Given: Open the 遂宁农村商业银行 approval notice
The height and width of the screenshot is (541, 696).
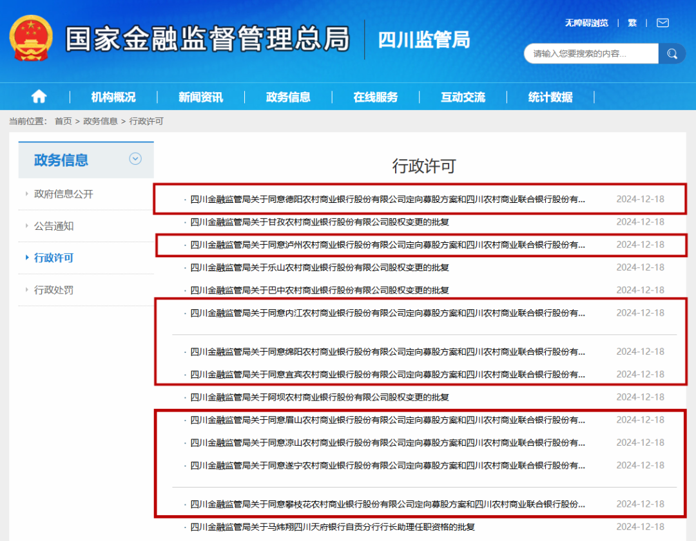Looking at the screenshot, I should 387,465.
